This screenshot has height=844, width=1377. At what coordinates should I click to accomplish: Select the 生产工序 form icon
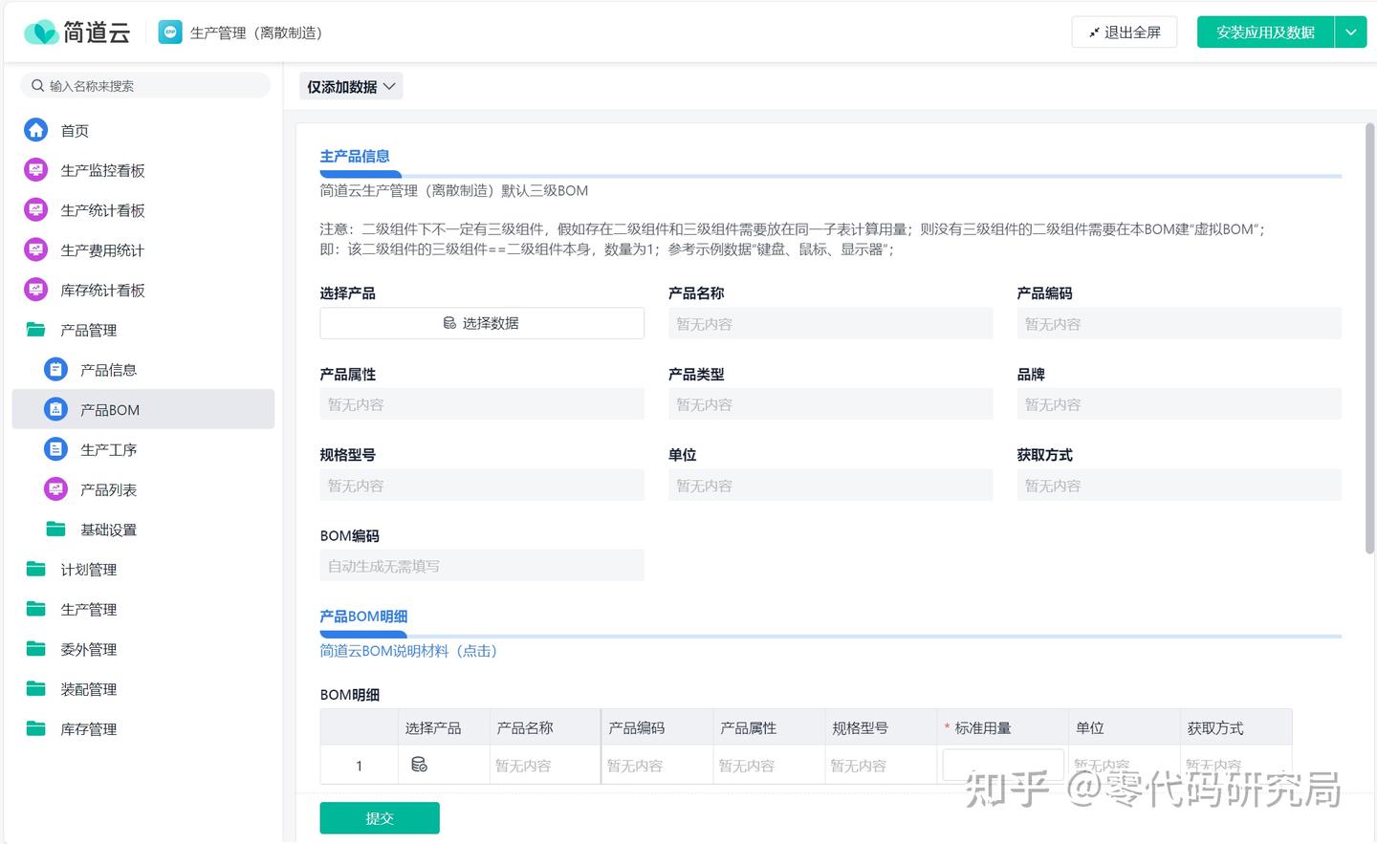(x=56, y=449)
